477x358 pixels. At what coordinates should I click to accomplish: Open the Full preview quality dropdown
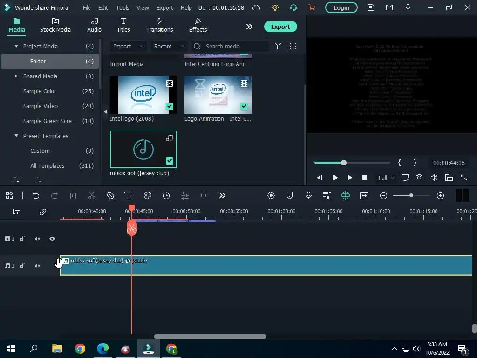pyautogui.click(x=386, y=178)
